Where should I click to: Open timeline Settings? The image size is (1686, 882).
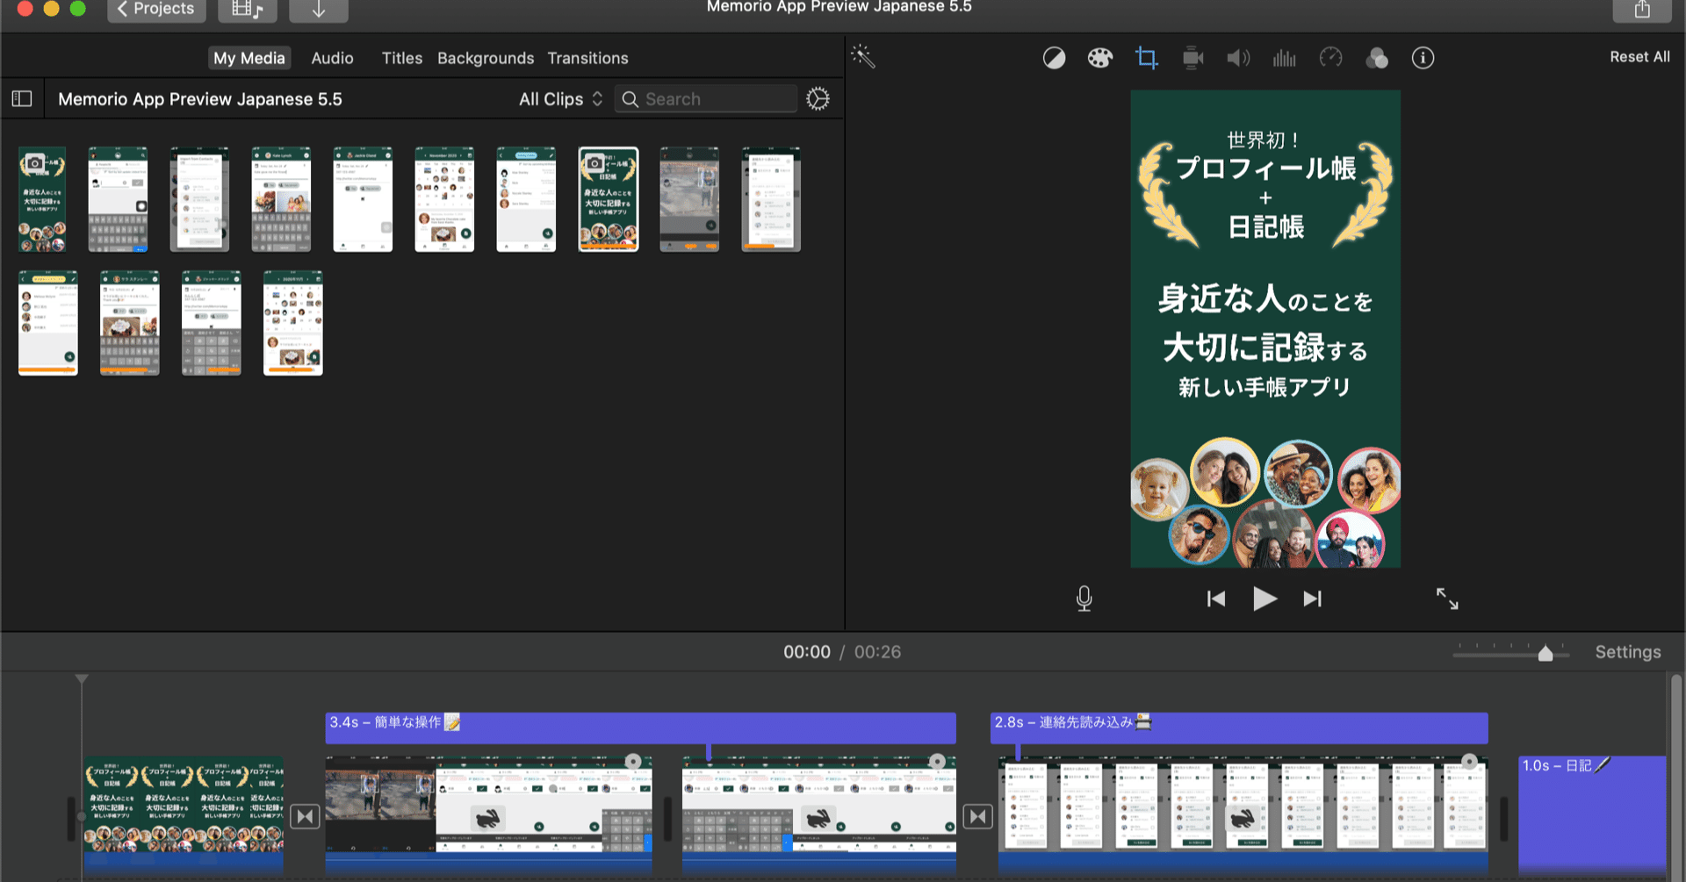tap(1628, 652)
